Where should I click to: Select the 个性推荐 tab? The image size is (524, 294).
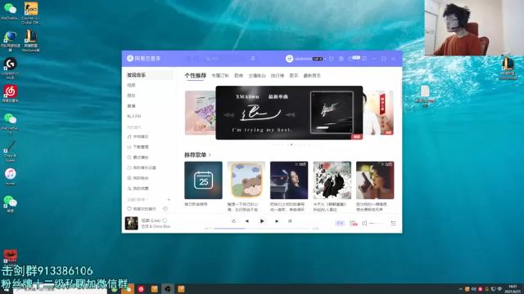pyautogui.click(x=196, y=76)
